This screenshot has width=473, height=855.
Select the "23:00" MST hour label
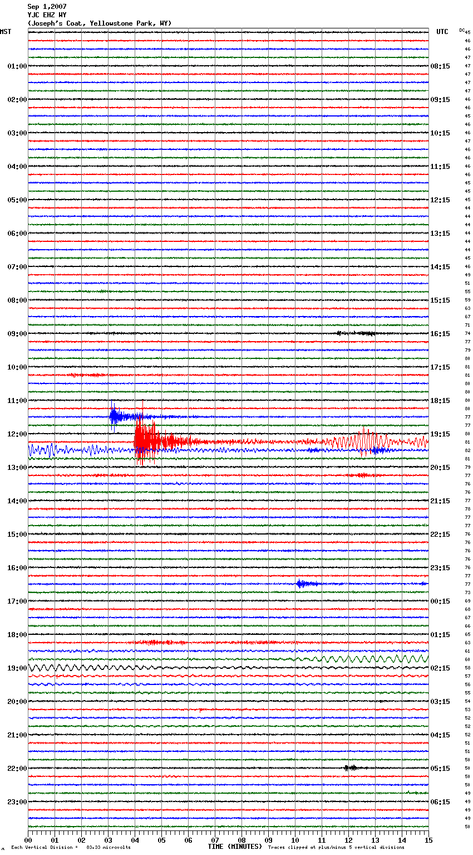point(17,802)
